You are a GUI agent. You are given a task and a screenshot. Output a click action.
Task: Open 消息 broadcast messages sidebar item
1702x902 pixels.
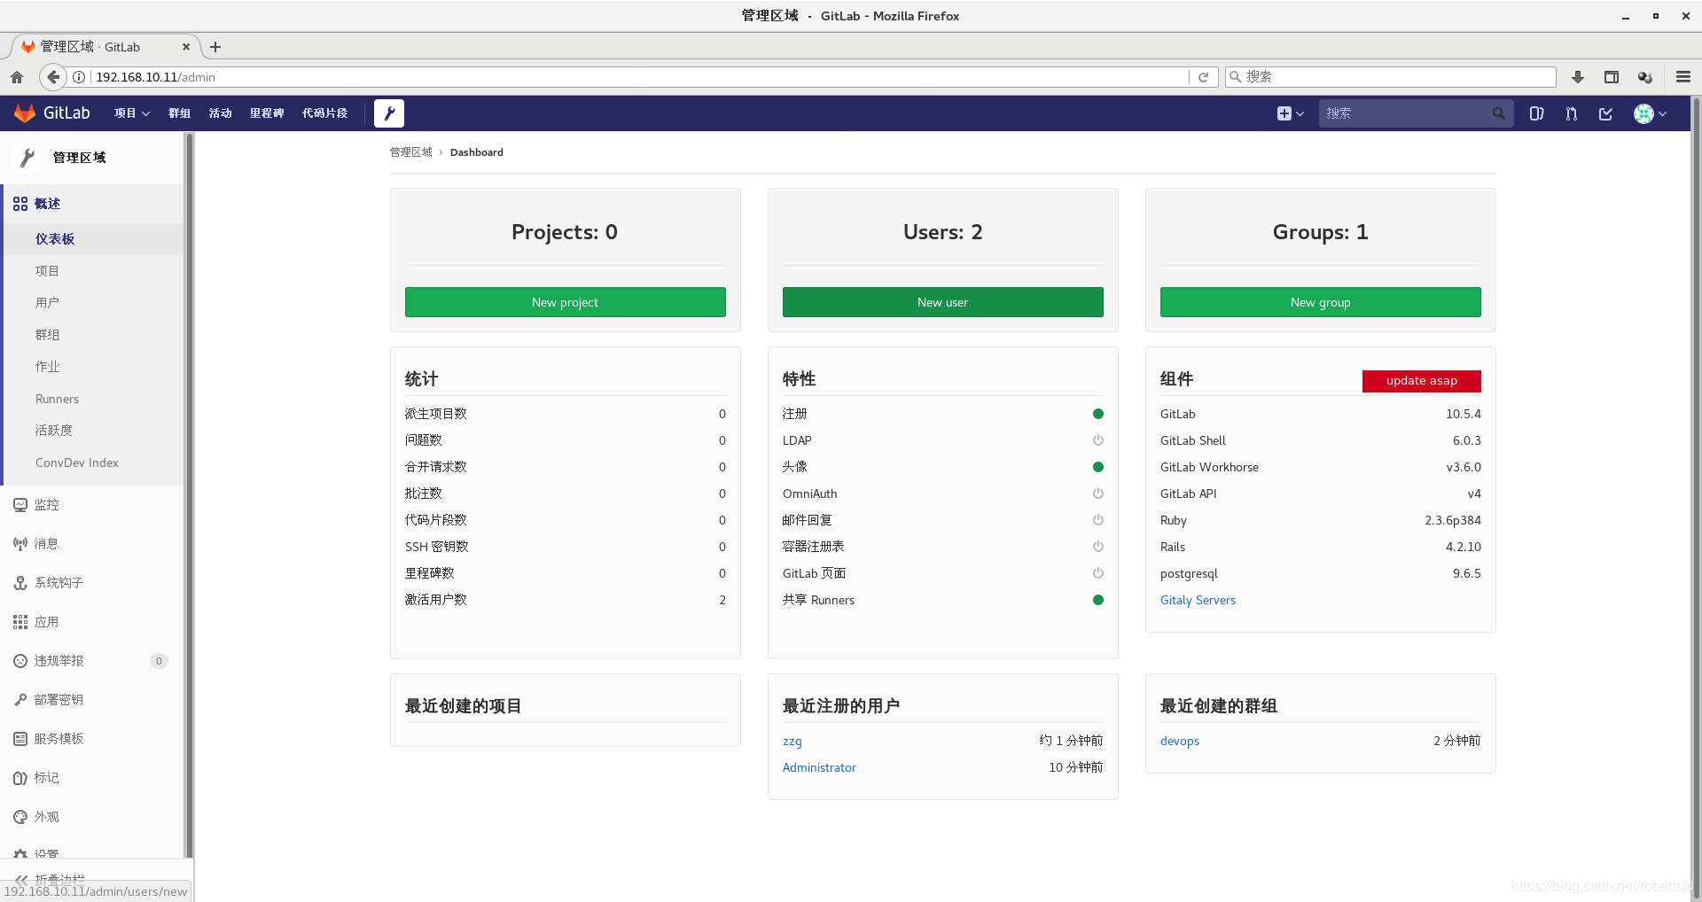coord(92,544)
